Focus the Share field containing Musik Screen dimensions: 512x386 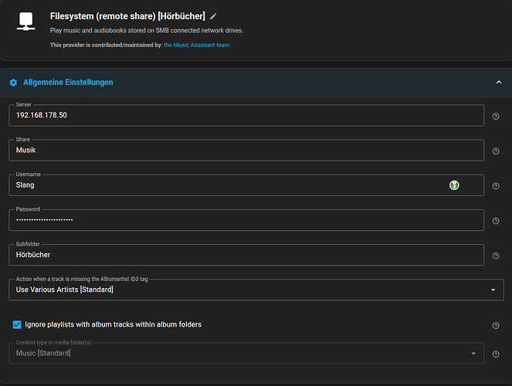pyautogui.click(x=246, y=150)
